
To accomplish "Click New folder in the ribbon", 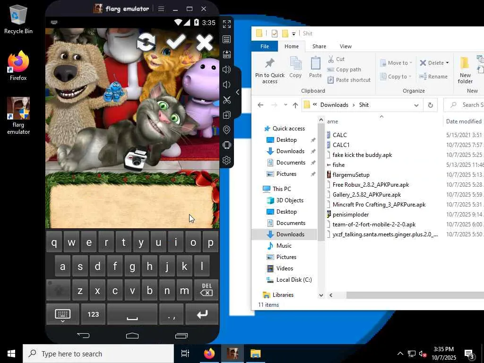I will click(x=465, y=70).
